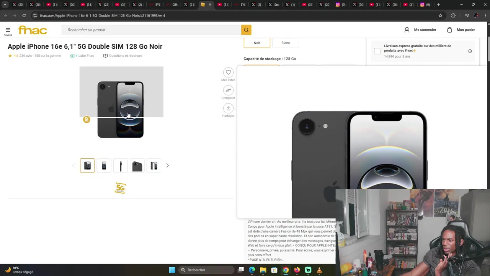The image size is (490, 276).
Task: Open File Explorer from the taskbar
Action: pos(263,270)
